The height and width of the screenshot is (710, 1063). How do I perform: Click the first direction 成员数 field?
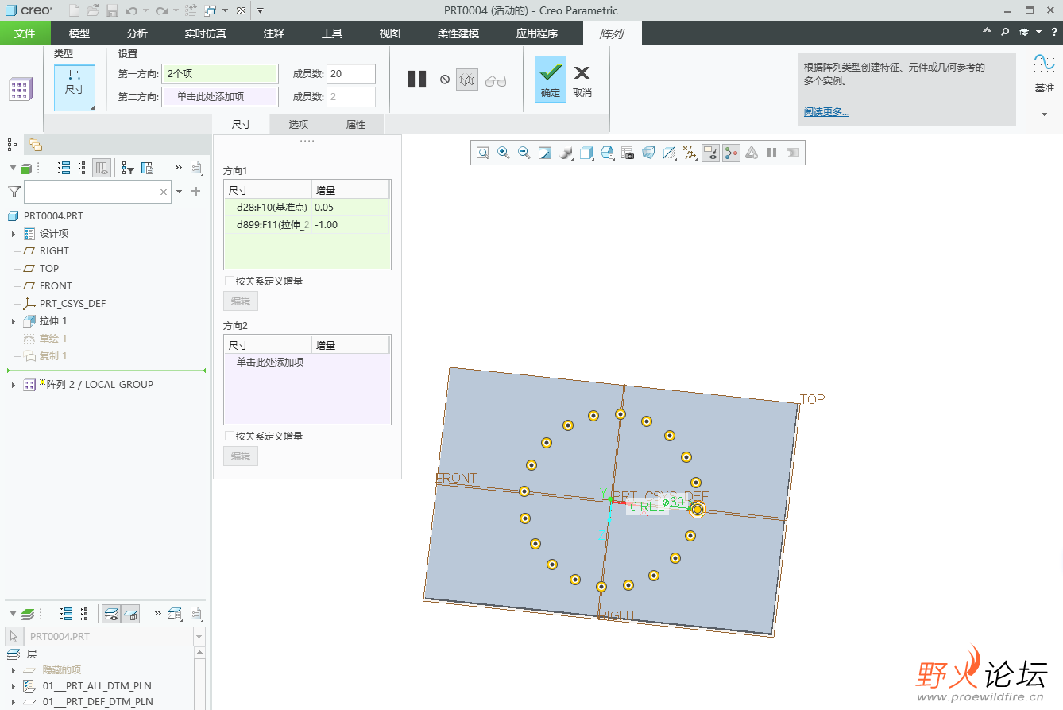(x=351, y=74)
